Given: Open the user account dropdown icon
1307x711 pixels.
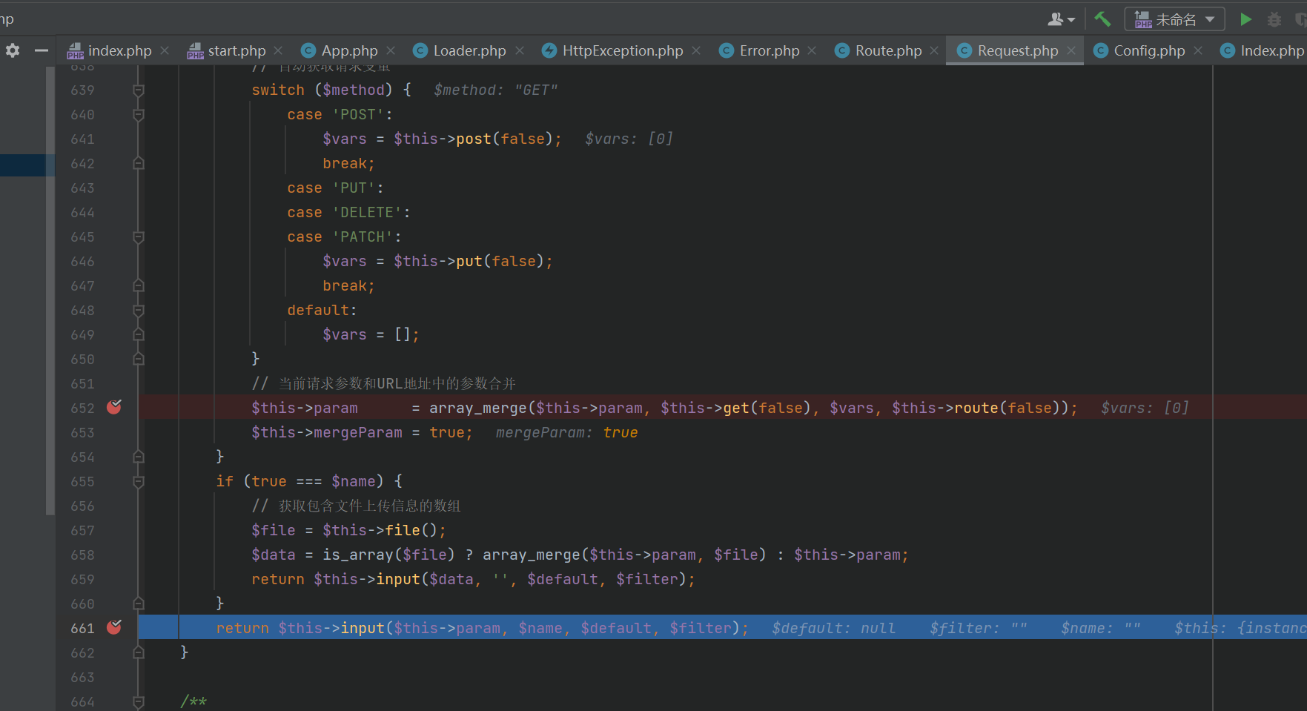Looking at the screenshot, I should (x=1061, y=19).
